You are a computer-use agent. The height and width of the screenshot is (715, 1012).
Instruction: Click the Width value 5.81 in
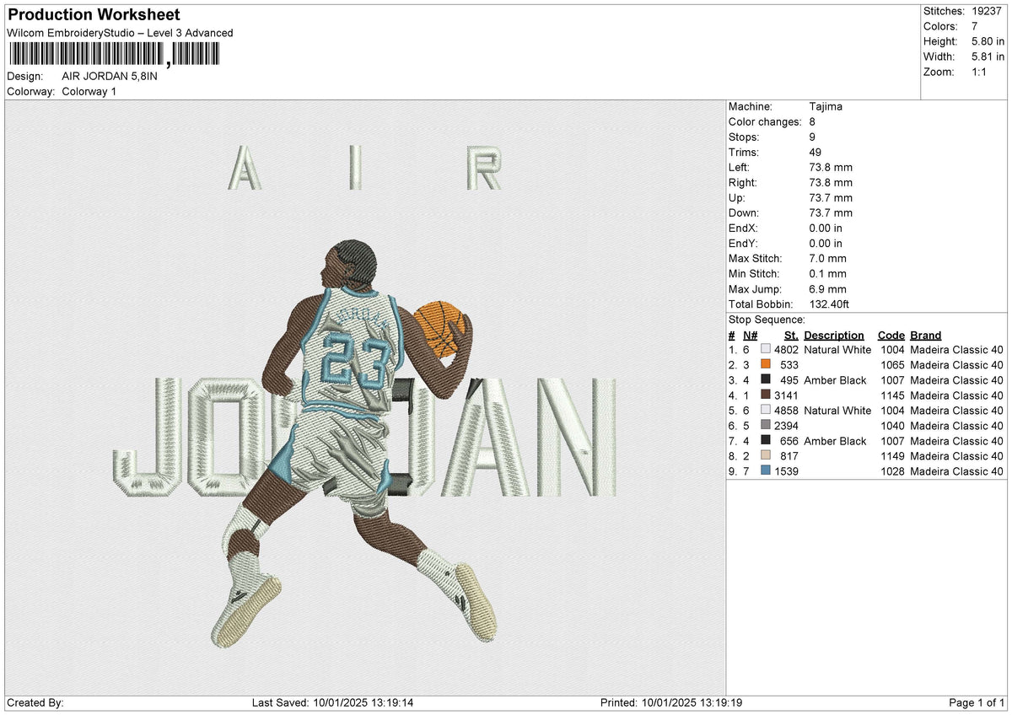pos(988,56)
